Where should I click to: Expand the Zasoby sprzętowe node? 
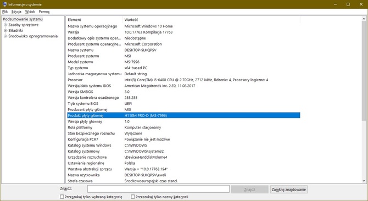pyautogui.click(x=5, y=25)
